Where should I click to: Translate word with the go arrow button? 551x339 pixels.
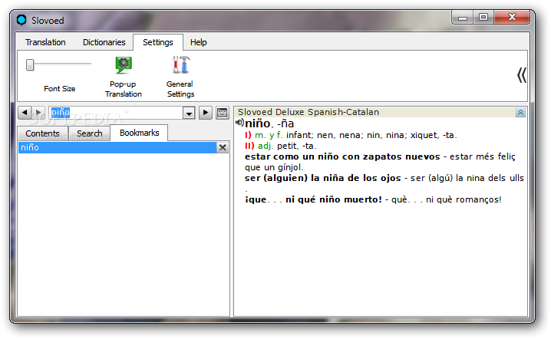click(x=206, y=113)
